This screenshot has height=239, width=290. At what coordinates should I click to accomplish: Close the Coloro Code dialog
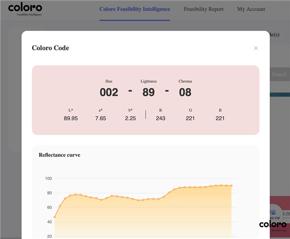256,48
